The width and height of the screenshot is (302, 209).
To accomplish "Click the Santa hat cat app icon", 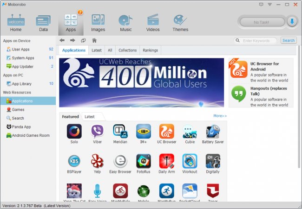I will [x=74, y=191].
